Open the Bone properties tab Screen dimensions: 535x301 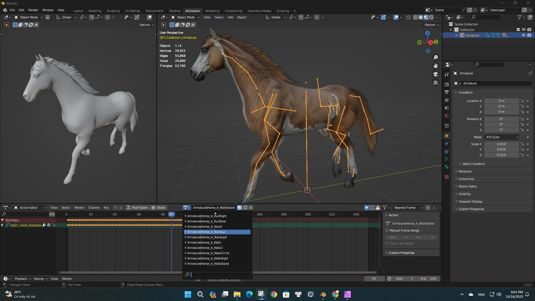[x=447, y=167]
